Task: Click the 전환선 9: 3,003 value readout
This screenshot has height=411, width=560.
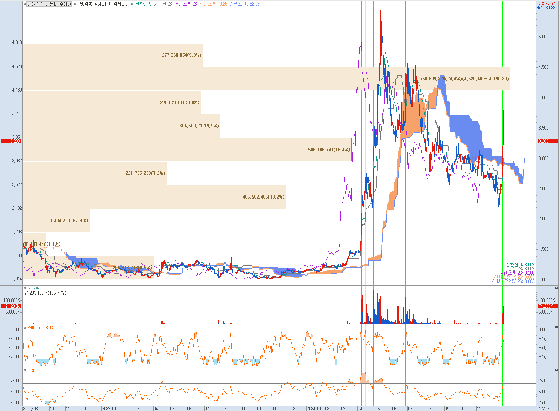Action: (520, 265)
